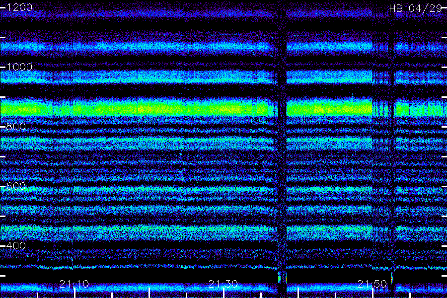Click the 600 frequency axis label
The height and width of the screenshot is (298, 447).
pyautogui.click(x=16, y=186)
